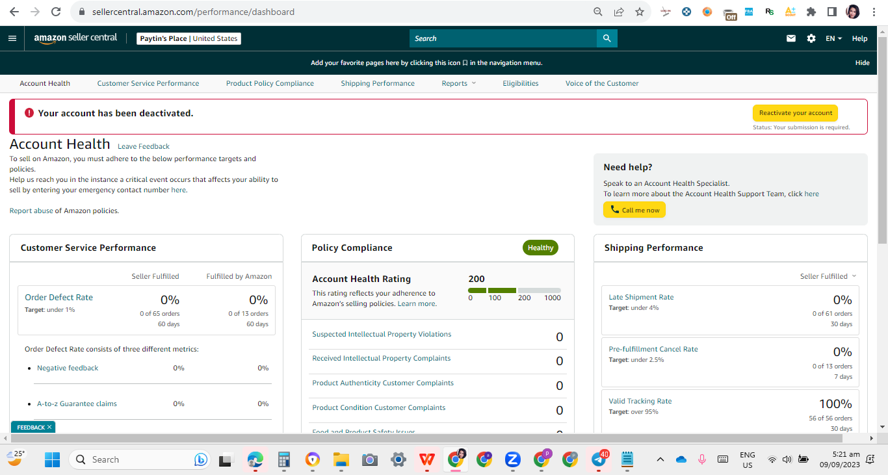Open the Shipping Performance tab

pyautogui.click(x=378, y=83)
